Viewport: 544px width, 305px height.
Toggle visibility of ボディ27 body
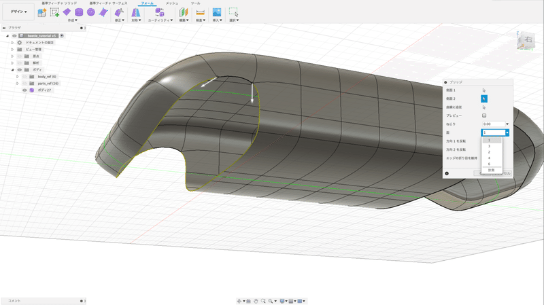pos(25,90)
